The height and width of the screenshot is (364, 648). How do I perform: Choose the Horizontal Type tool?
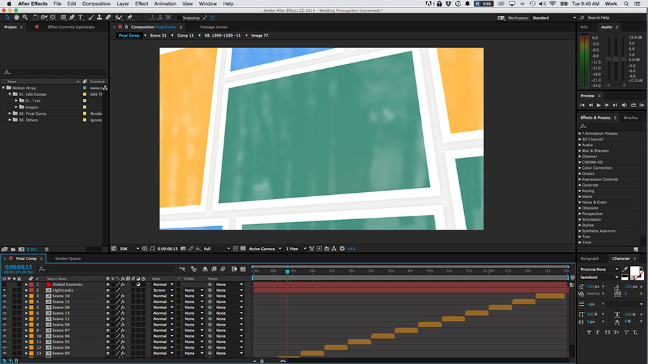(82, 17)
